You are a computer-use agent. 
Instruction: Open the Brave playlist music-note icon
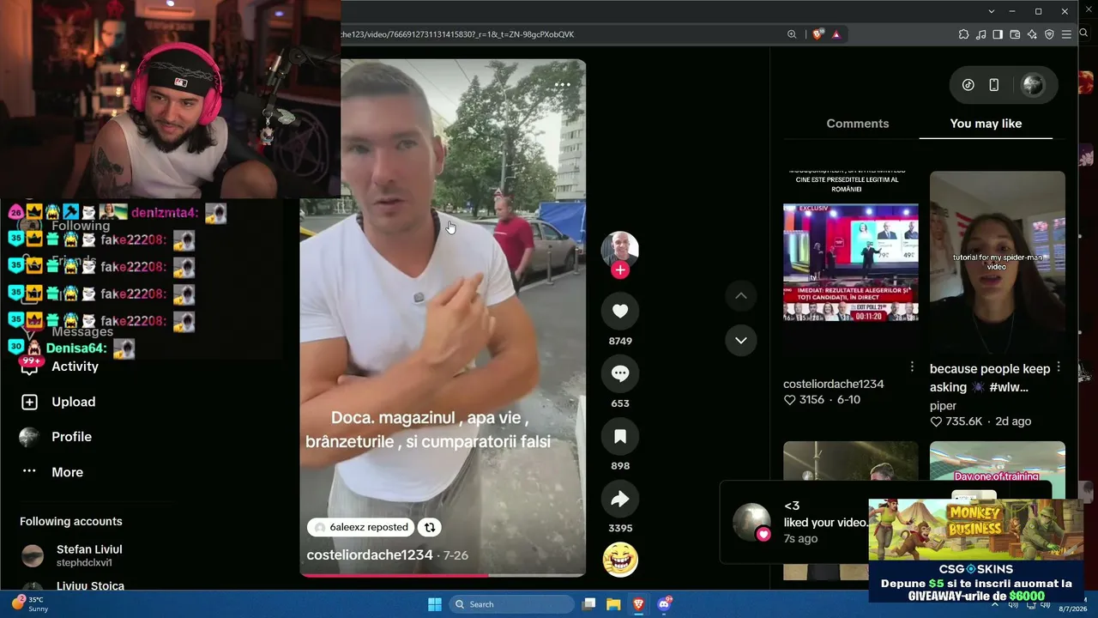[x=980, y=34]
